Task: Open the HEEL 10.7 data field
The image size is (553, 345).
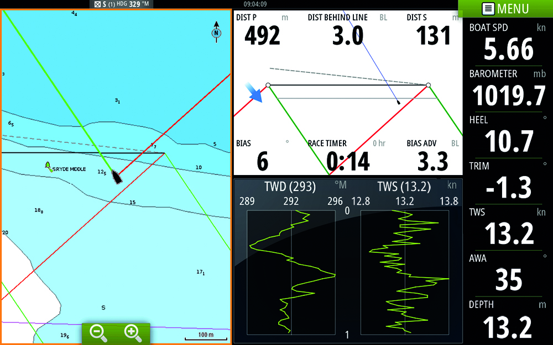Action: (508, 135)
